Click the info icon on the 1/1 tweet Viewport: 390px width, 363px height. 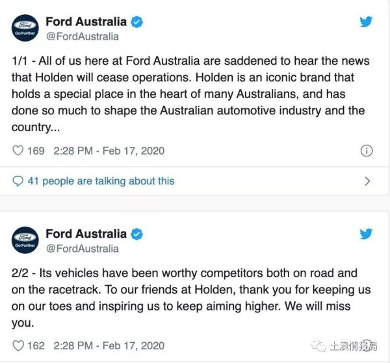366,151
